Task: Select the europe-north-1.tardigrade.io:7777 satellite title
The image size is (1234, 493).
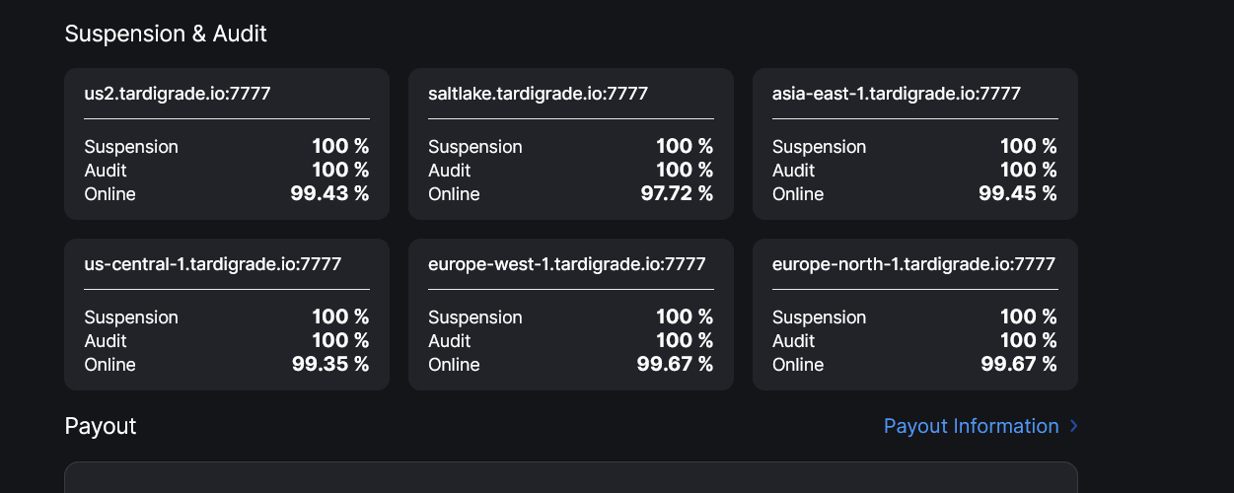Action: point(913,264)
